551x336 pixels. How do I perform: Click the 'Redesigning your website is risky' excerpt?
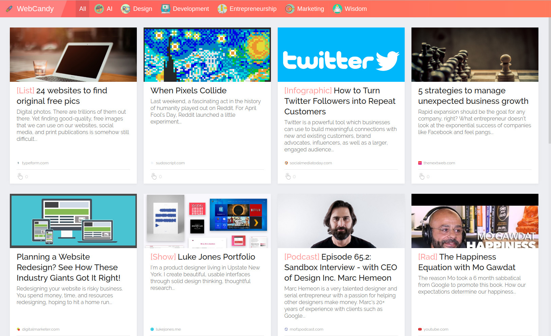tap(70, 295)
